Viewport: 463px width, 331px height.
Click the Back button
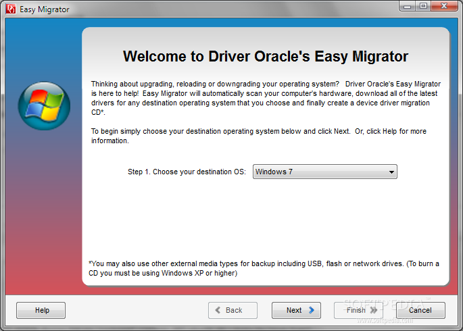tap(233, 310)
